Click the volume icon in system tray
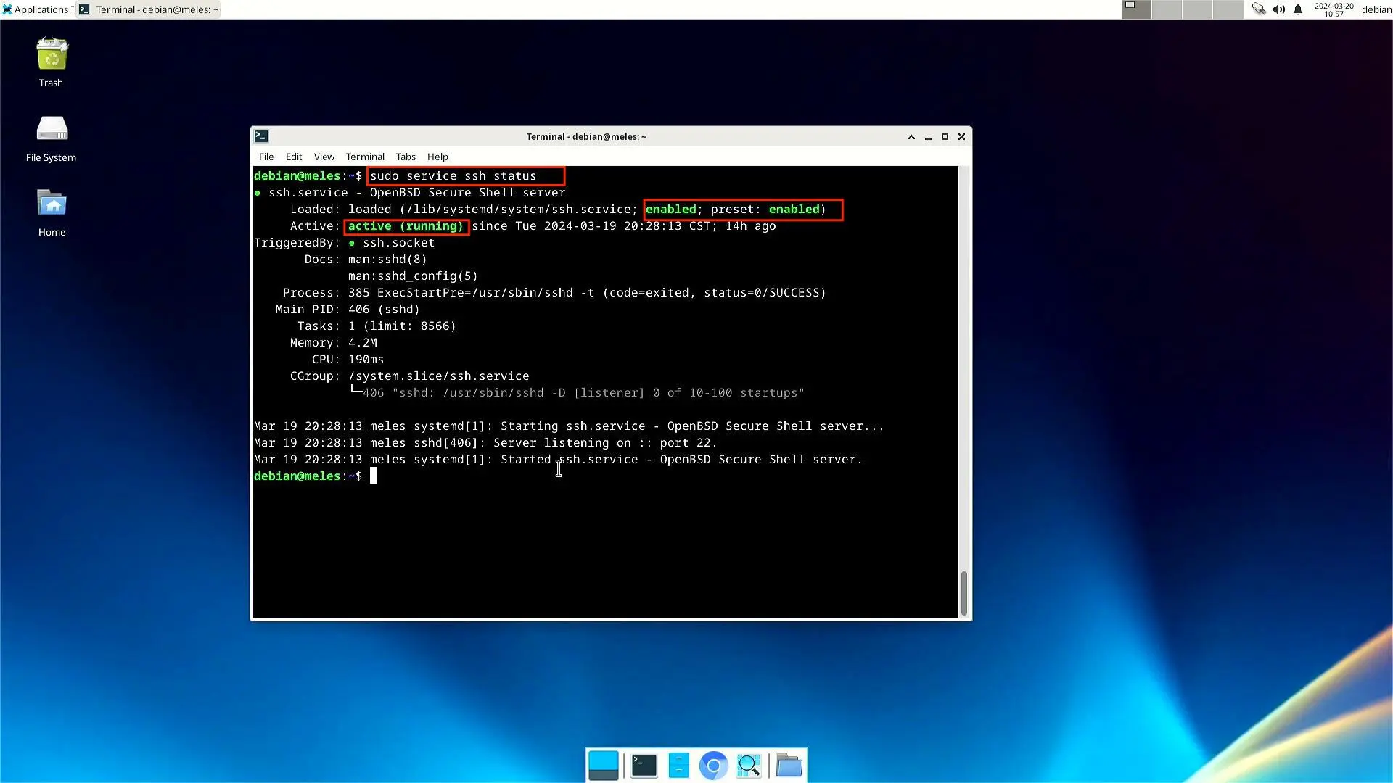The height and width of the screenshot is (783, 1393). (1279, 9)
